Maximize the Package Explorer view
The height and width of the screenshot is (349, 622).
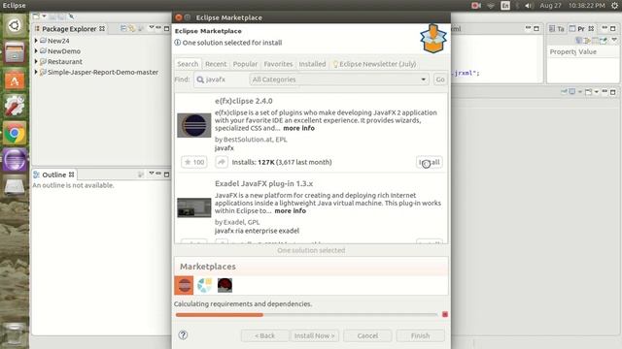(x=166, y=28)
